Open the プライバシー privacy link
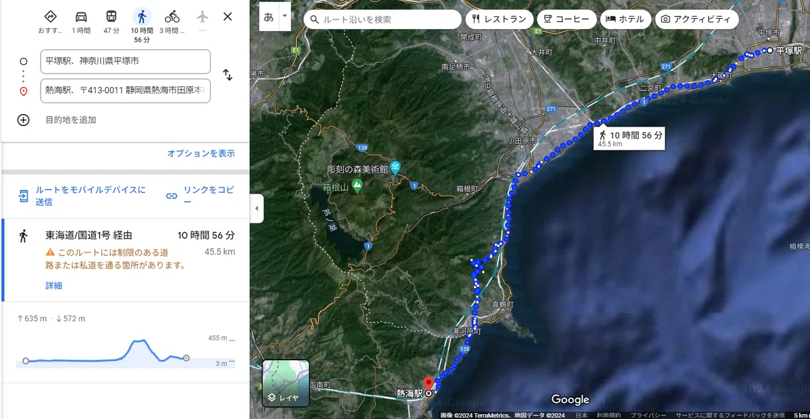Image resolution: width=810 pixels, height=419 pixels. point(648,415)
